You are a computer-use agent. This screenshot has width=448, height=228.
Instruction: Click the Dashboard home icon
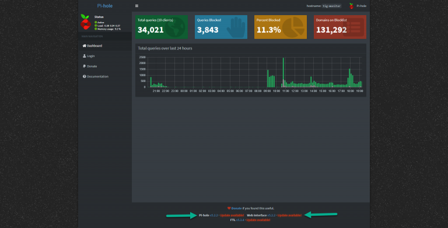[84, 45]
